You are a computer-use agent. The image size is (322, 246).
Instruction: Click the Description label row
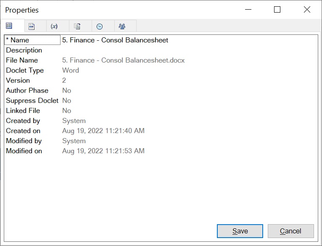tap(24, 50)
